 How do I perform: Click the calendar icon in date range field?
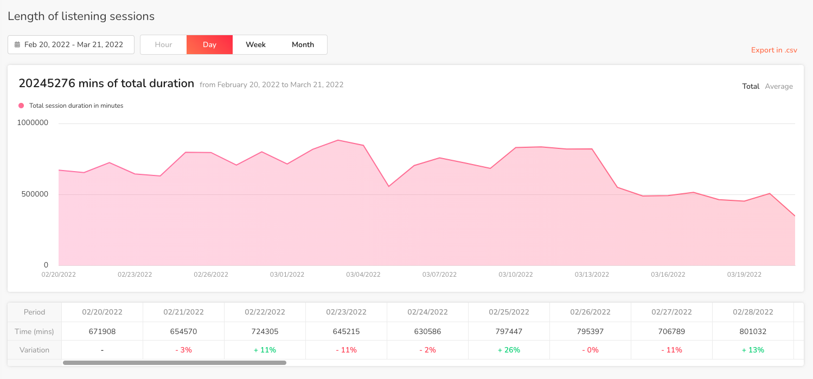tap(17, 45)
